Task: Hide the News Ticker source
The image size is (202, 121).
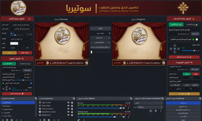Action: (68, 106)
